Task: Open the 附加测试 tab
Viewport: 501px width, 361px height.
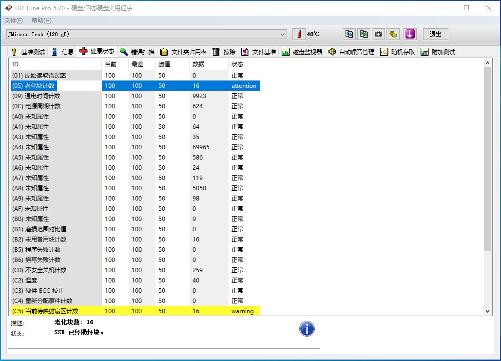Action: pos(438,52)
